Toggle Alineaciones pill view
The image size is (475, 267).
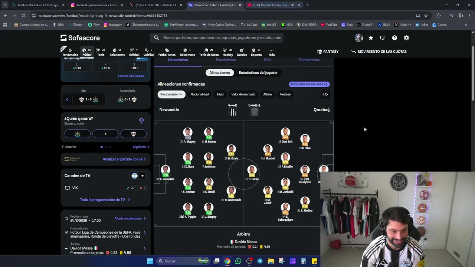click(x=220, y=73)
